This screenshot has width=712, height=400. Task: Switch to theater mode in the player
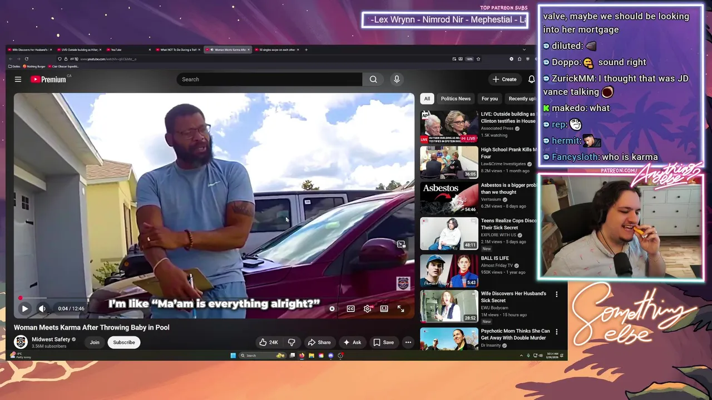384,309
